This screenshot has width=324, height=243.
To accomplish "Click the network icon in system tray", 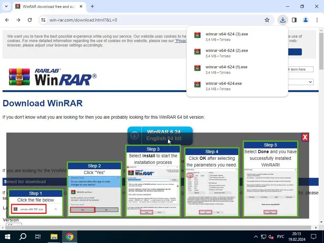I will coord(264,237).
